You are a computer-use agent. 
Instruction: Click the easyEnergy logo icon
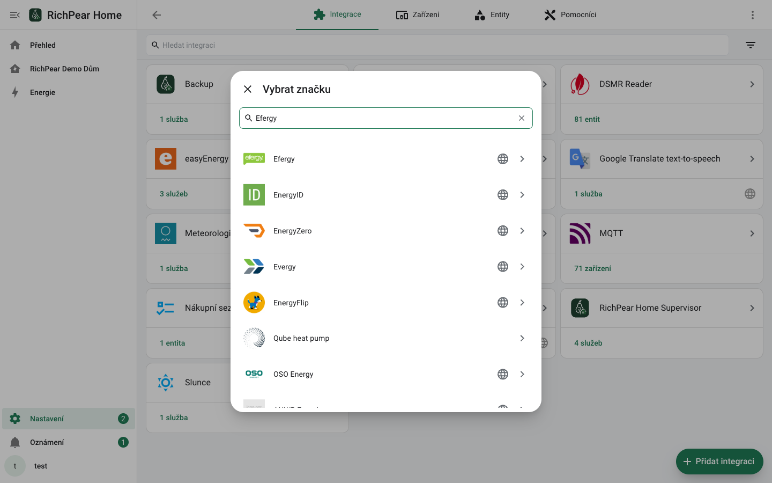pyautogui.click(x=166, y=159)
